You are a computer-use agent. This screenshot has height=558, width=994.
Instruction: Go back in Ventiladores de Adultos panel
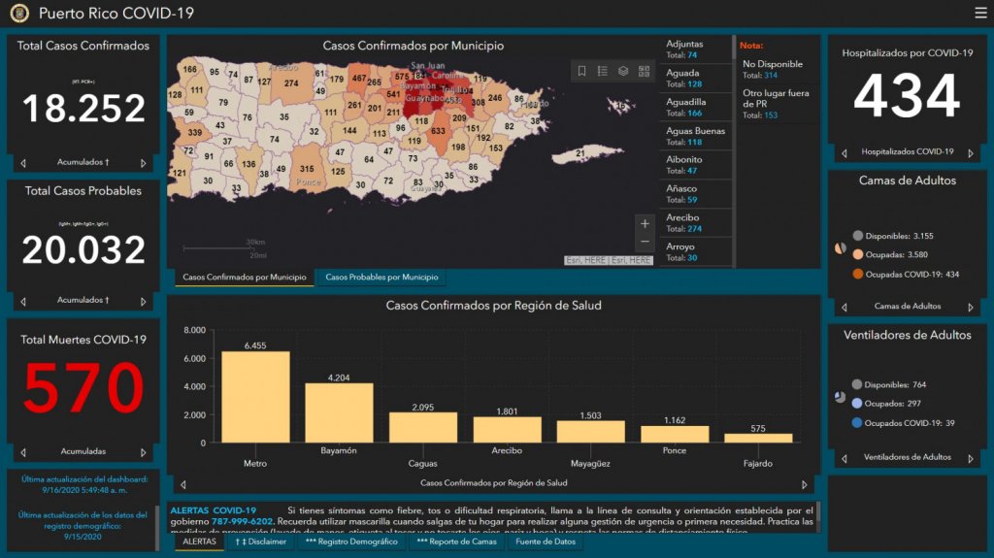[x=843, y=458]
